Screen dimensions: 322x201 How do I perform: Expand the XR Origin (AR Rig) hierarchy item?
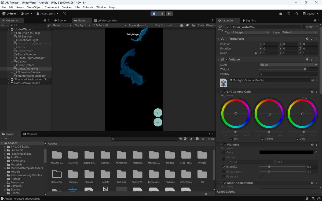click(x=12, y=33)
